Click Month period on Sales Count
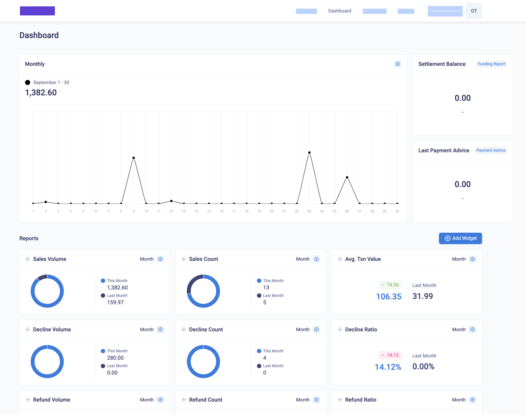This screenshot has height=415, width=526. (x=303, y=259)
